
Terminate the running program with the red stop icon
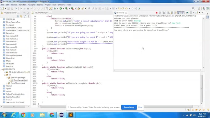coord(157,13)
